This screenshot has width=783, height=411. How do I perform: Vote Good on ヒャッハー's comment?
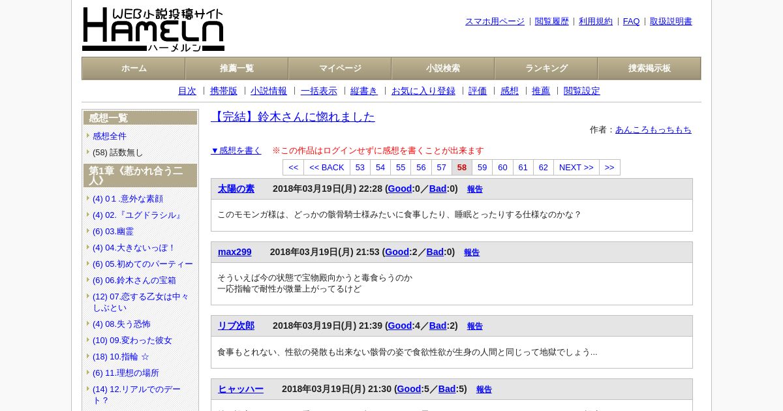(x=409, y=389)
